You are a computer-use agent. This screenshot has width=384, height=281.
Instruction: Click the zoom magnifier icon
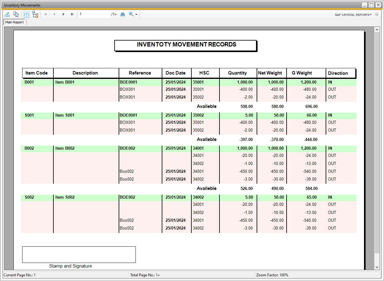[131, 14]
